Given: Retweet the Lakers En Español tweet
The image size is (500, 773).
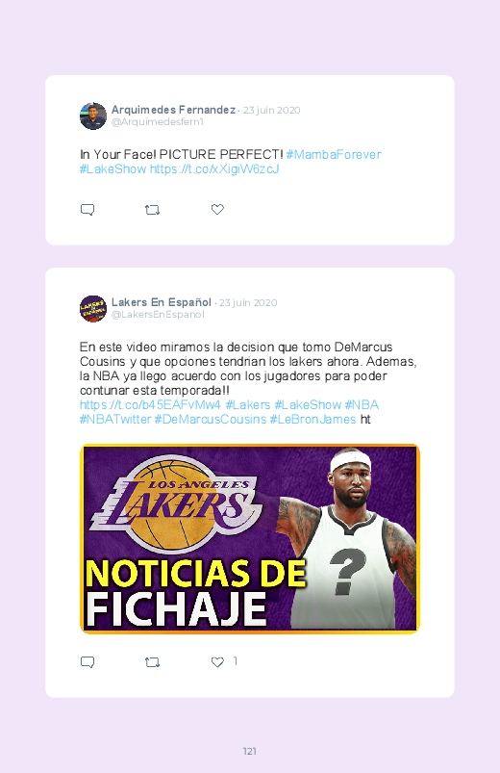Looking at the screenshot, I should point(152,662).
